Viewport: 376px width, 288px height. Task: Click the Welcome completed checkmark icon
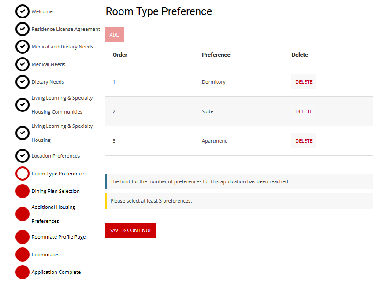[22, 11]
